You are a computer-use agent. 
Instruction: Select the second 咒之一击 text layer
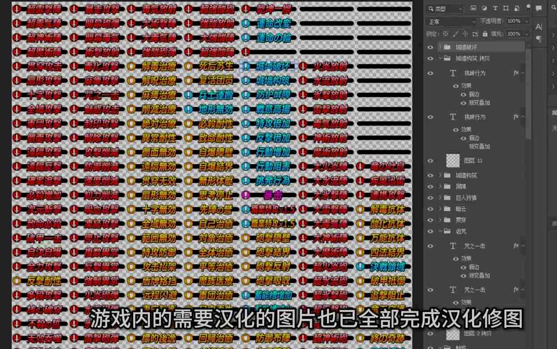pyautogui.click(x=475, y=290)
